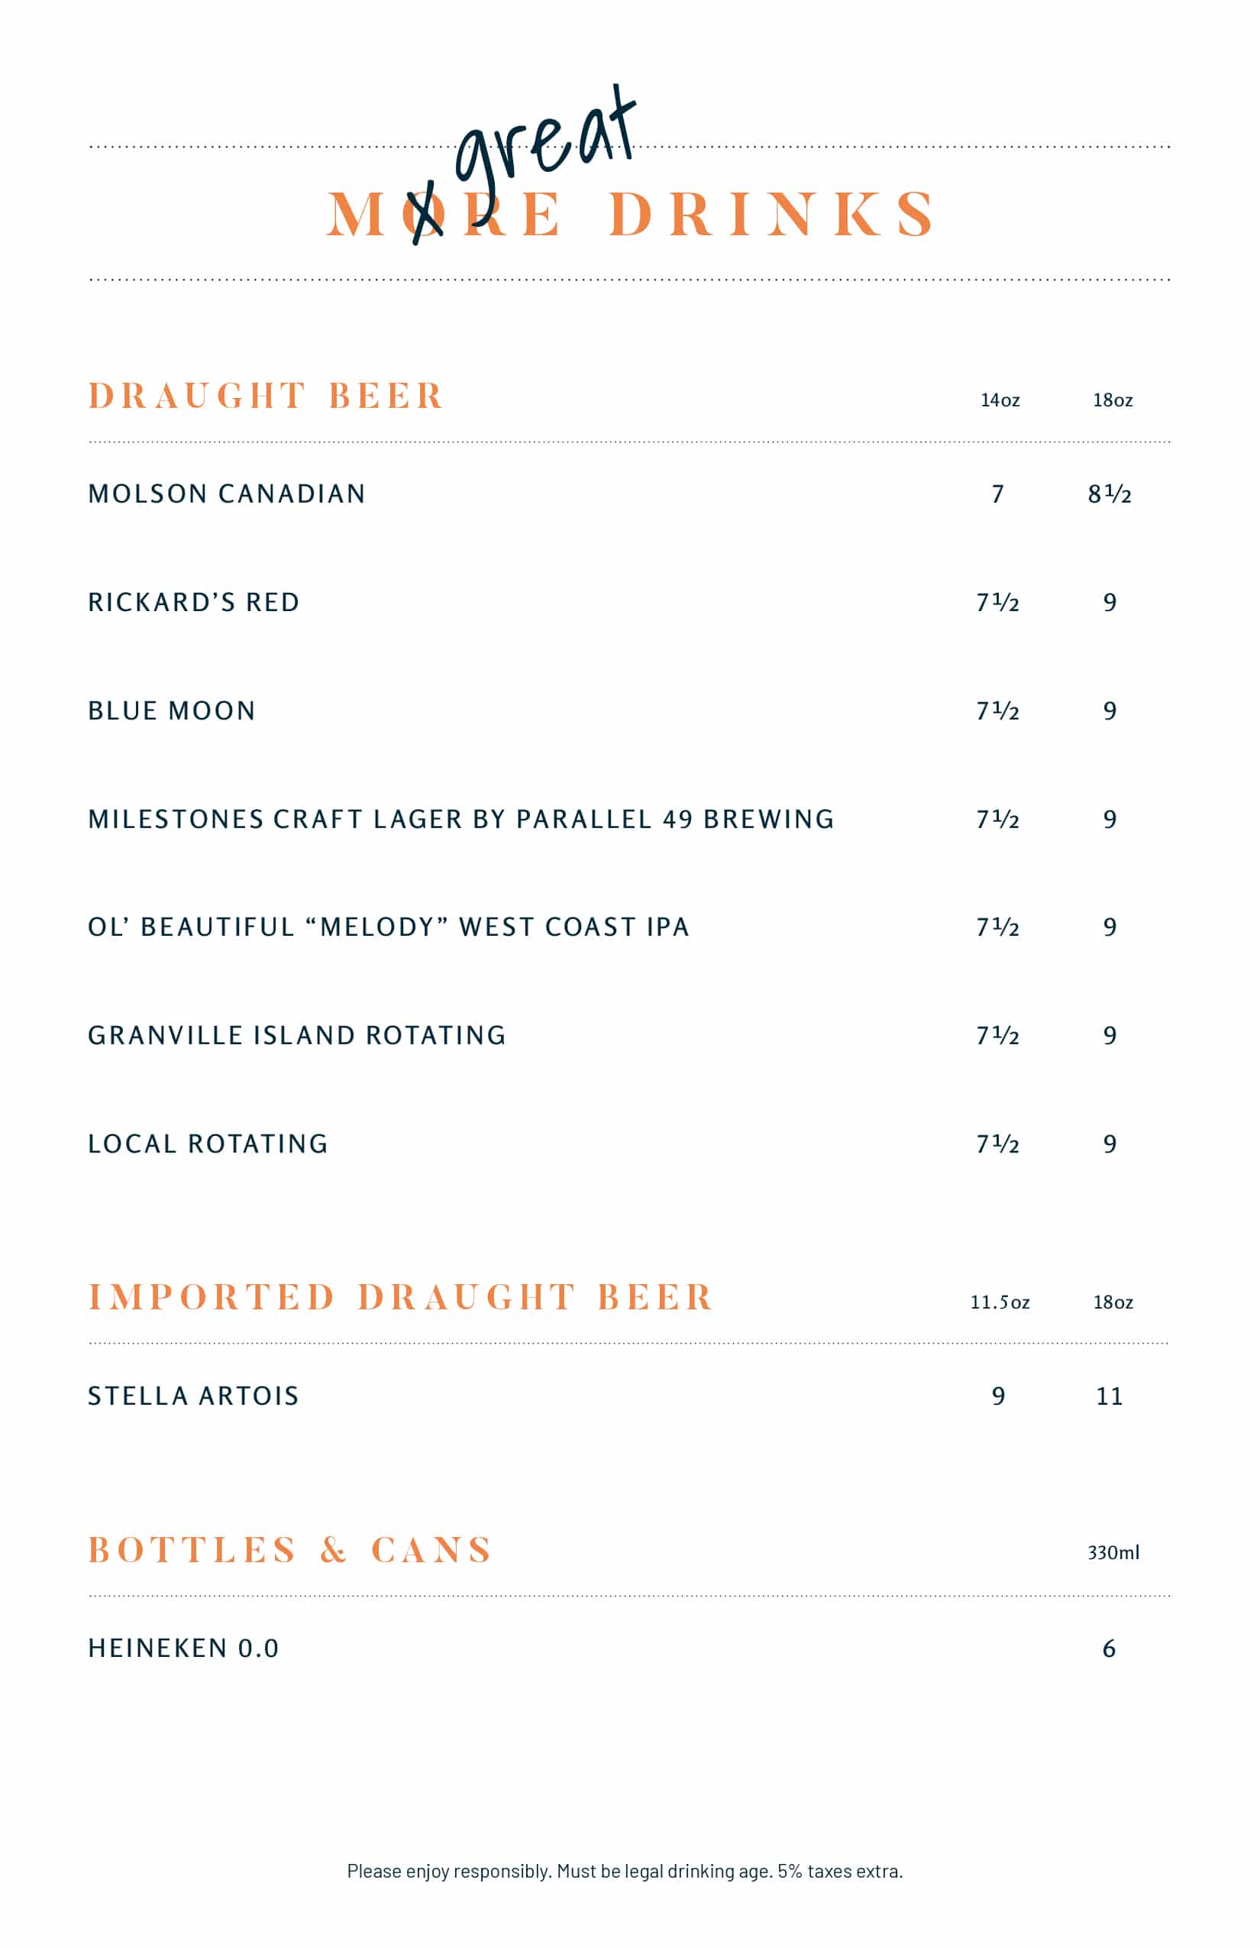Click the Heineken 0.0 entry
The height and width of the screenshot is (1948, 1260).
tap(184, 1649)
